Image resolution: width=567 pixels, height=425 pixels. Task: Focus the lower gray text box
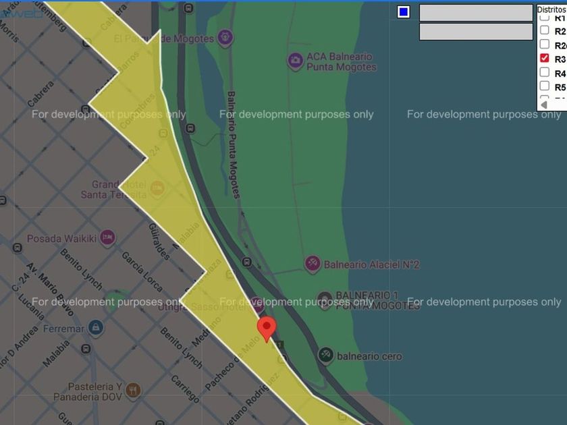[476, 32]
